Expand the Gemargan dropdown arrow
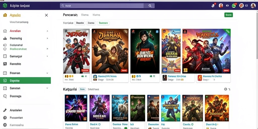258x129 pixels. [47, 56]
